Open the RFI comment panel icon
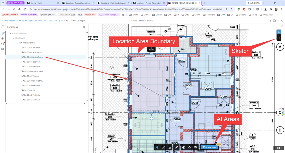The width and height of the screenshot is (285, 153). tap(3, 49)
